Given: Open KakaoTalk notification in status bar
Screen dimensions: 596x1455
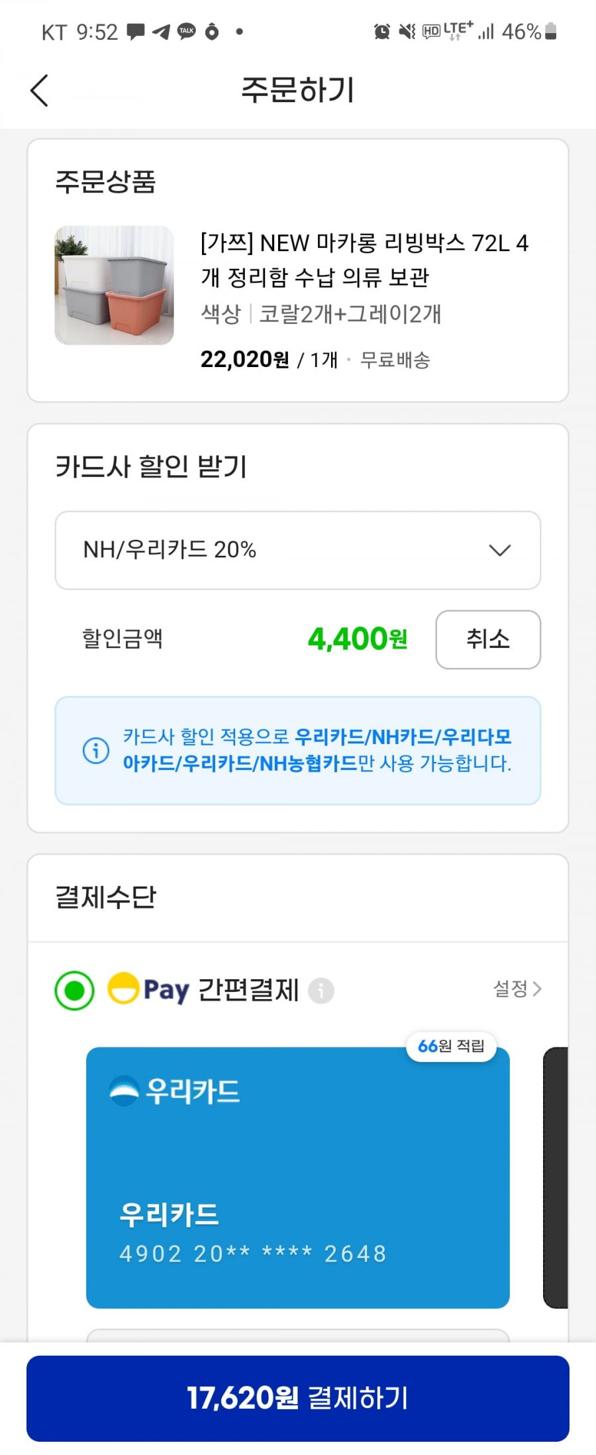Looking at the screenshot, I should point(187,31).
